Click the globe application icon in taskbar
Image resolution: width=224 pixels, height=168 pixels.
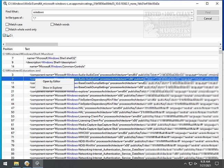[x=27, y=164]
